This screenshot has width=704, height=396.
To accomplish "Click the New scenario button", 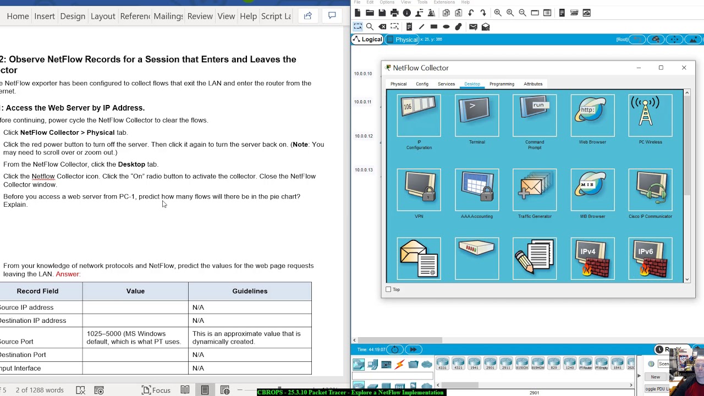I will pos(656,377).
